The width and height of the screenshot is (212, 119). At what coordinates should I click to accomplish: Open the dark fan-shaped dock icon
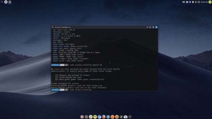(130, 117)
